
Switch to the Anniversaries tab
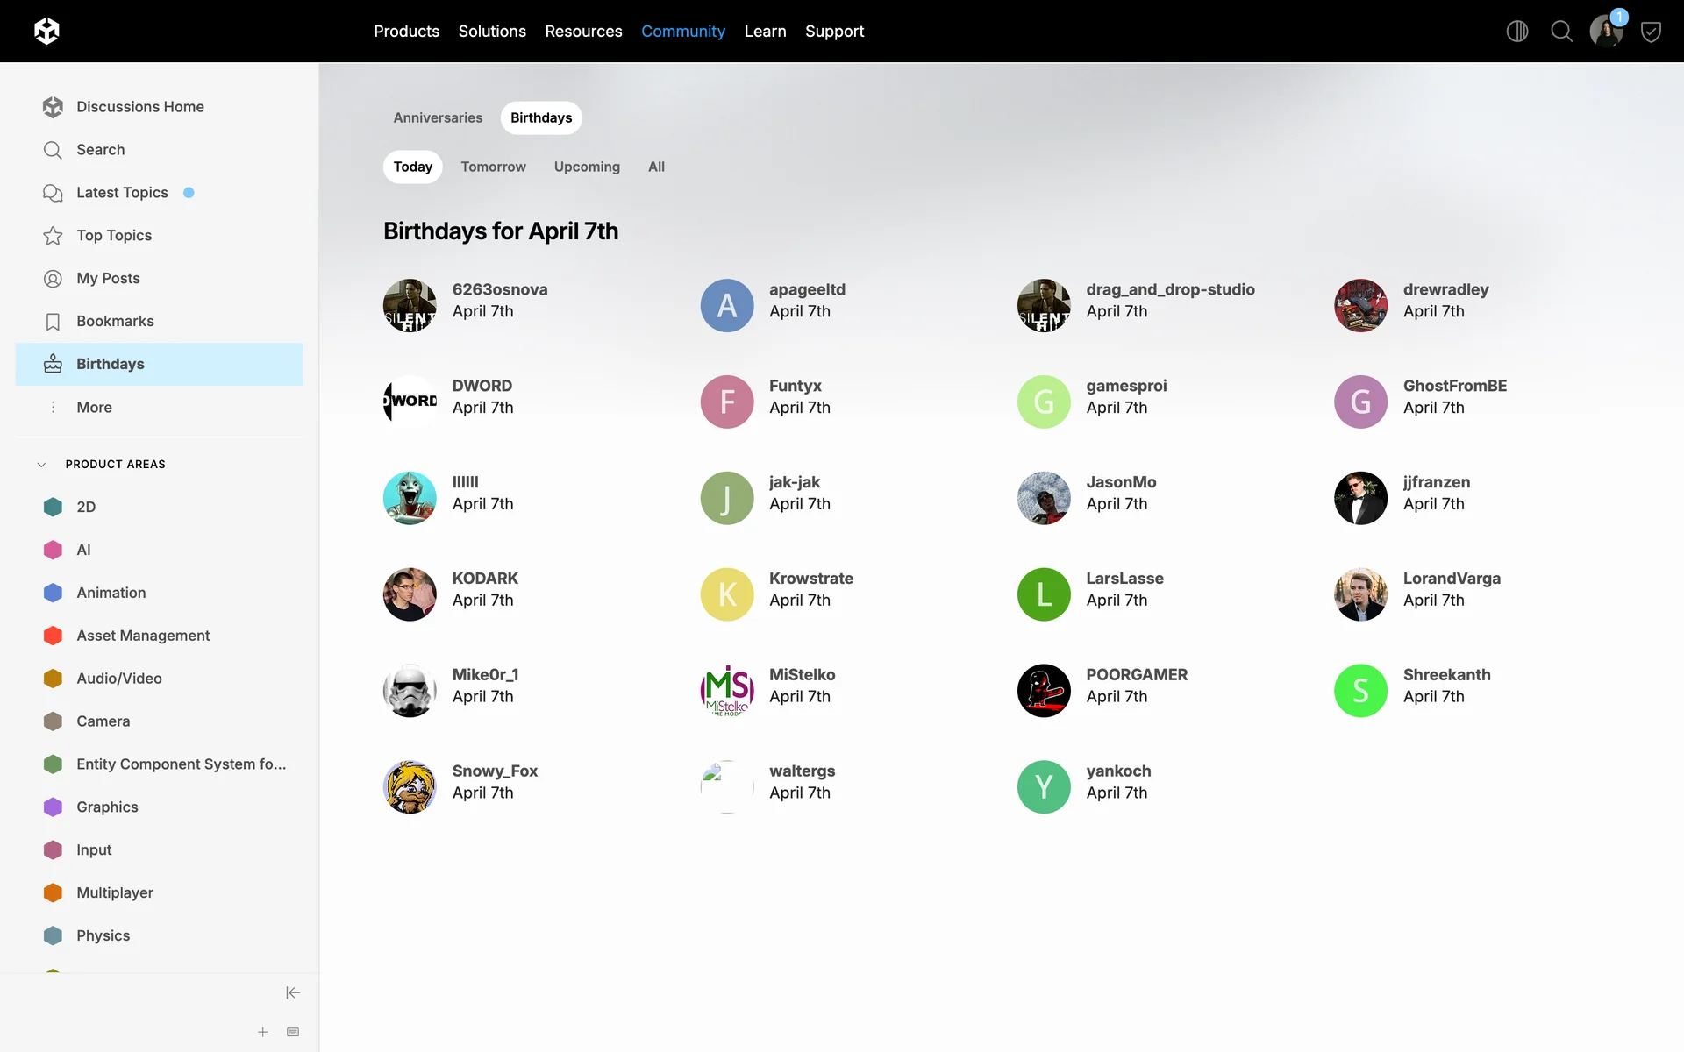point(437,117)
